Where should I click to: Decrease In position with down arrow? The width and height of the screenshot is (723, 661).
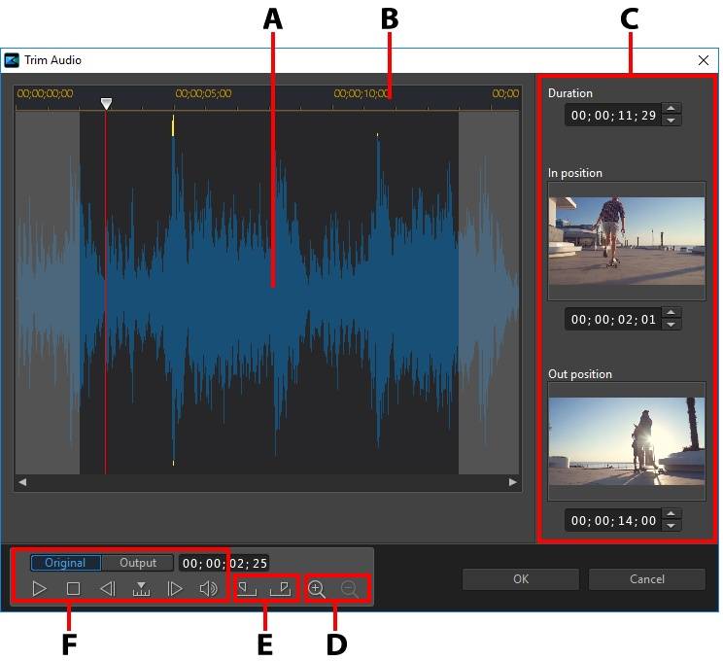671,325
